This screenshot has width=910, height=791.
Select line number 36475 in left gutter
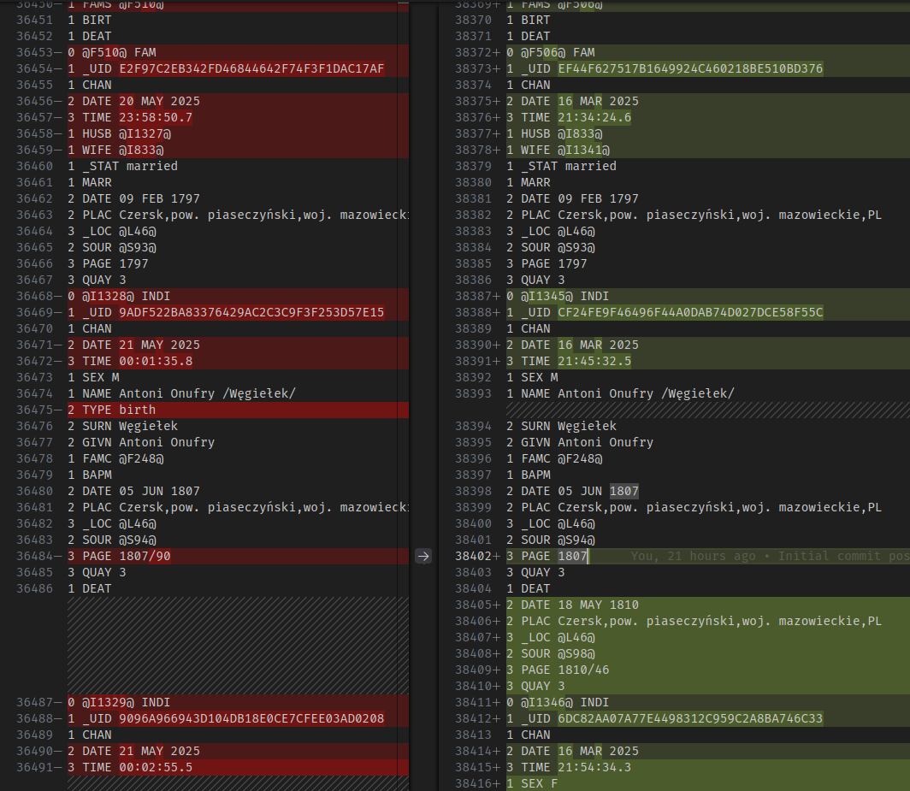39,410
